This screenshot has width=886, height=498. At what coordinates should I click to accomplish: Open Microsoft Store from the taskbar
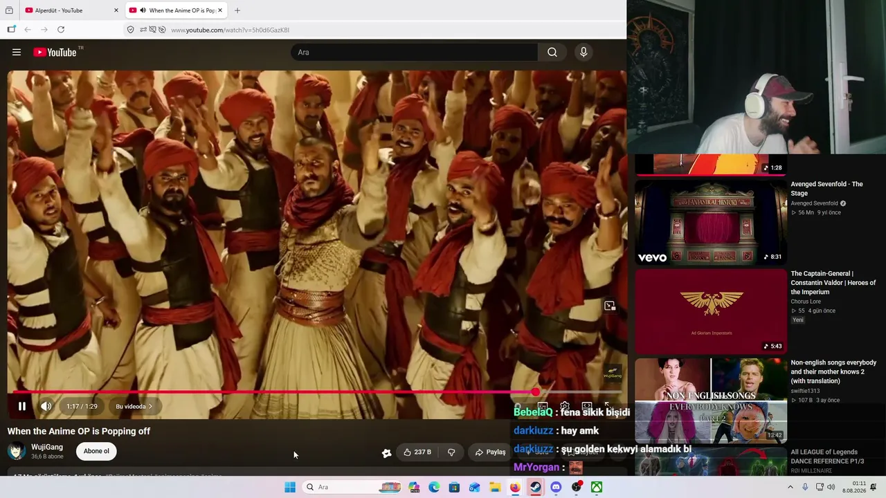454,487
